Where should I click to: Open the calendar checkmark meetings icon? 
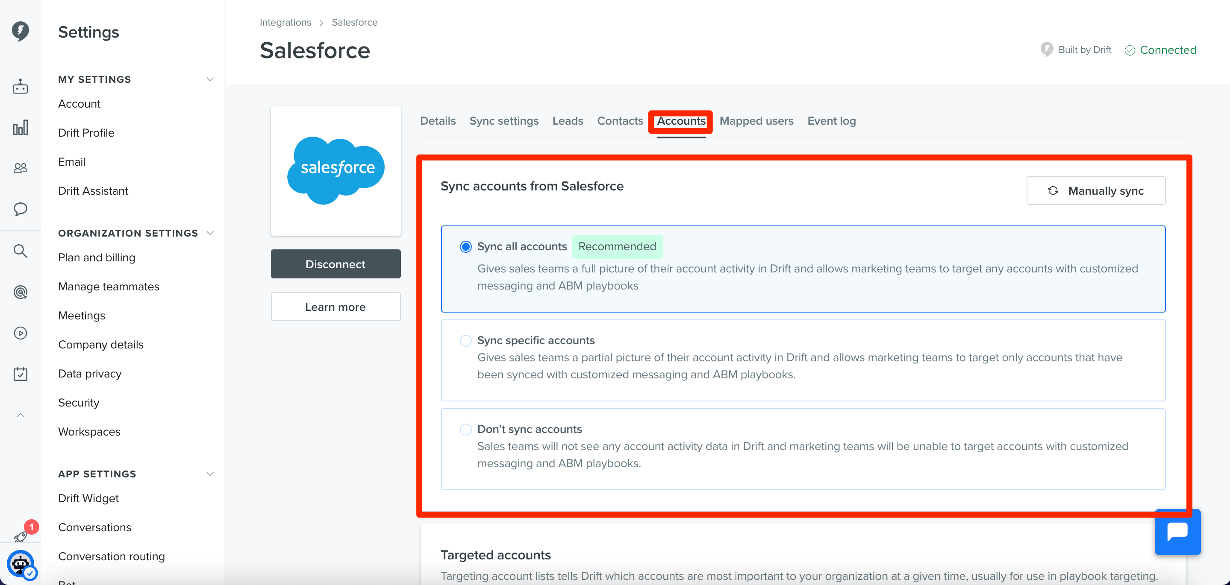20,374
